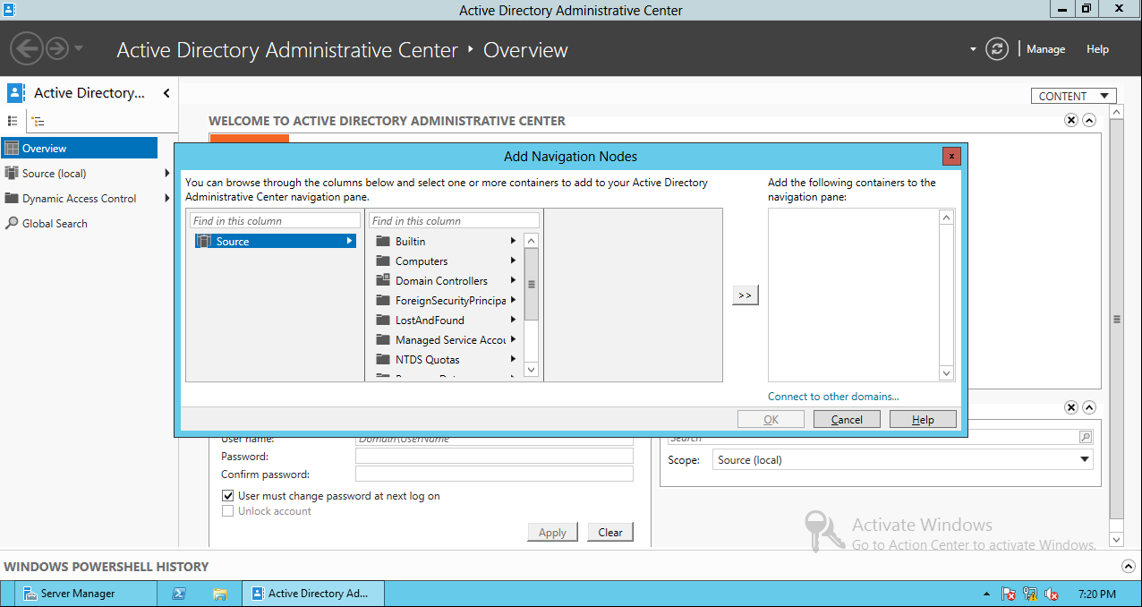
Task: Click the Find in this column search field
Action: coord(275,219)
